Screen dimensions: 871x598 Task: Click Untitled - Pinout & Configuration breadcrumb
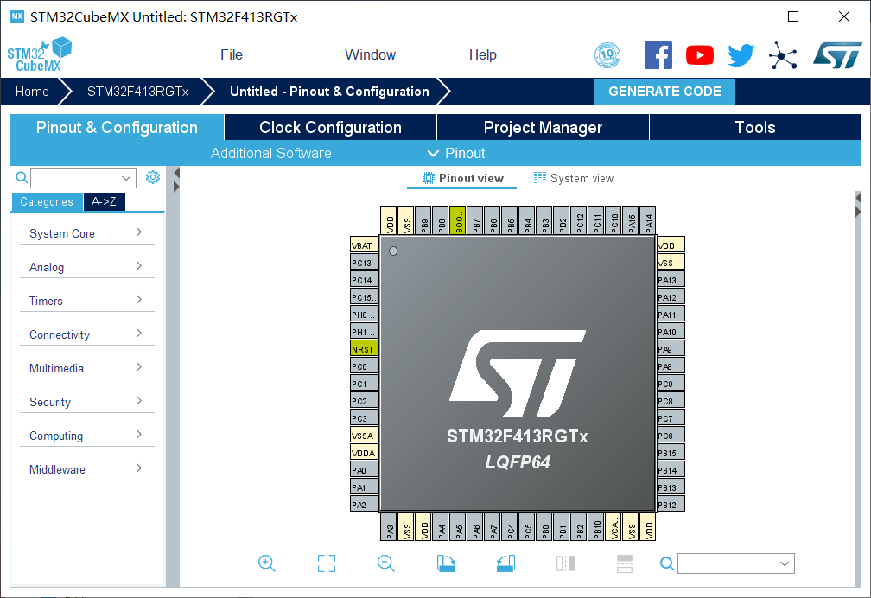point(329,92)
